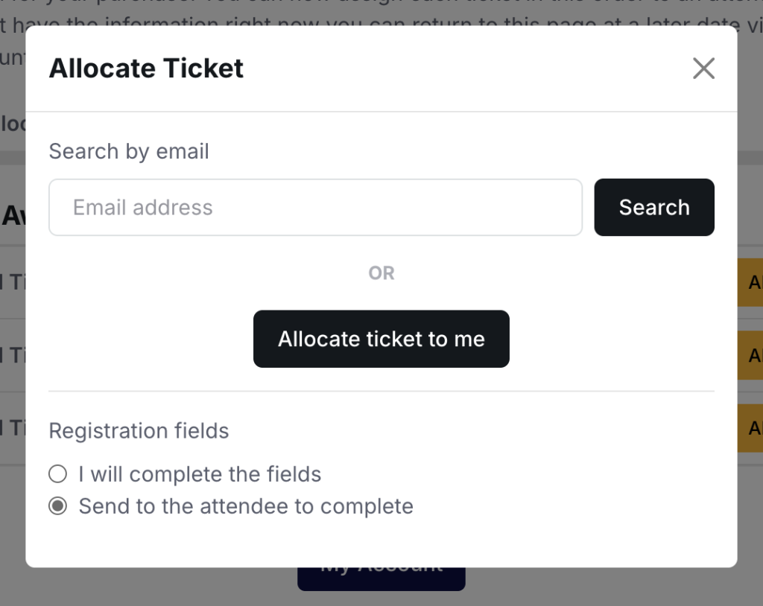
Task: Click the "Allocate Ticket" dialog title
Action: 146,68
